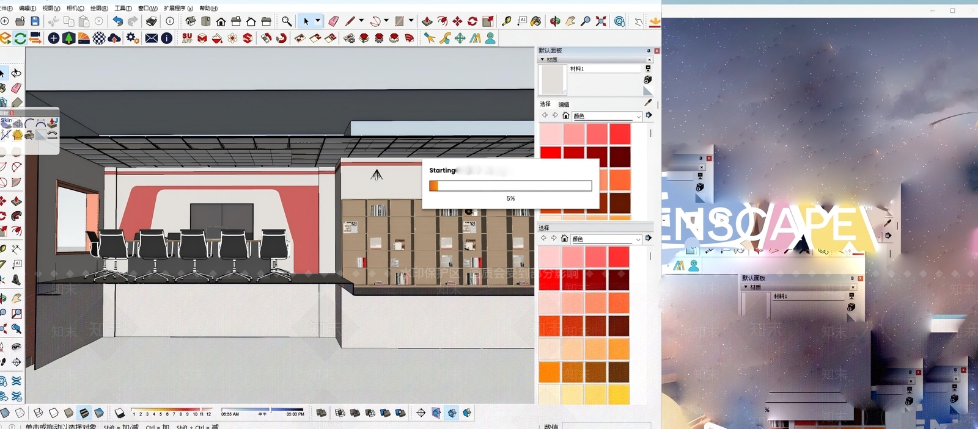Image resolution: width=978 pixels, height=429 pixels.
Task: Click the green tree icon
Action: pos(68,38)
